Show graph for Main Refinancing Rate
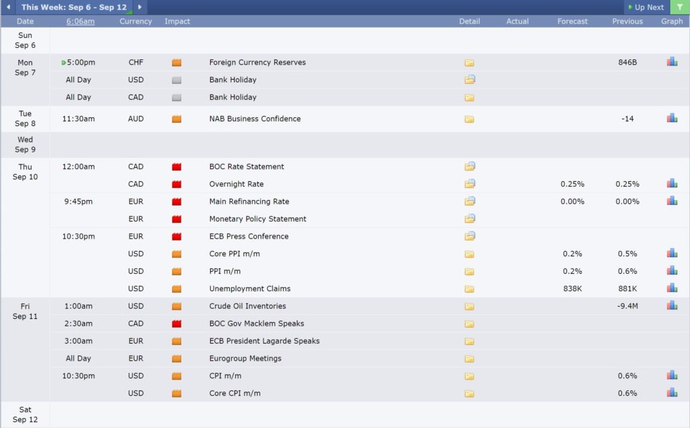Viewport: 690px width, 428px height. [672, 201]
